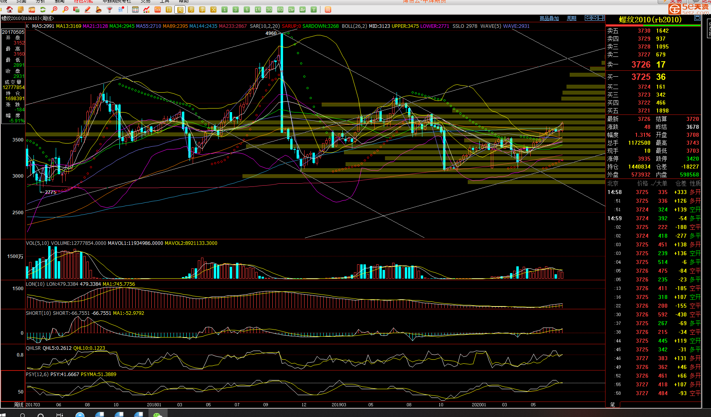This screenshot has height=417, width=711.
Task: Switch to Tick chart period
Action: click(x=158, y=10)
